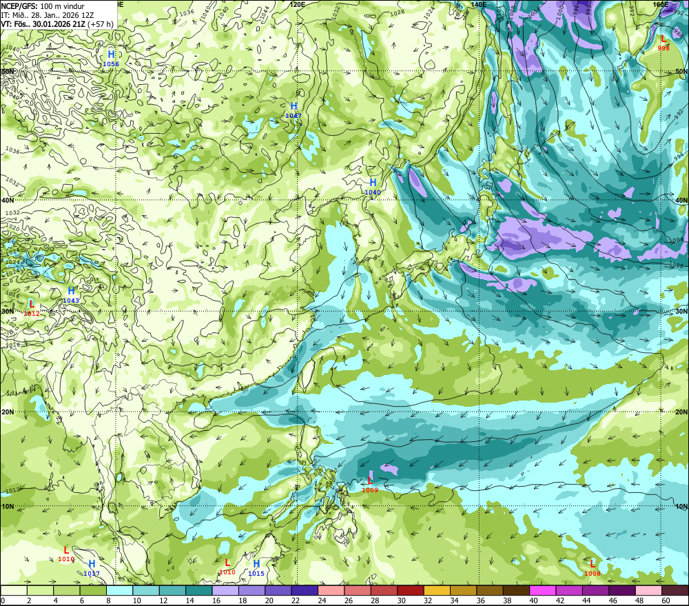Pick the dark teal legend swatch between 14 and 16
The height and width of the screenshot is (606, 689).
coord(199,590)
